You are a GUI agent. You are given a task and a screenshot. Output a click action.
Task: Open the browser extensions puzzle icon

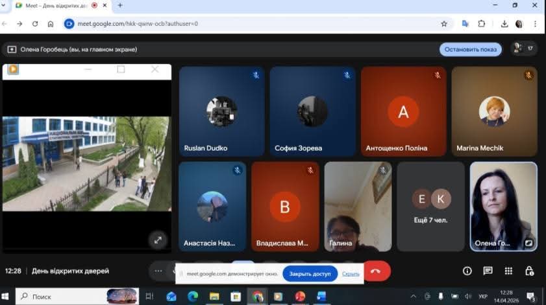[481, 24]
